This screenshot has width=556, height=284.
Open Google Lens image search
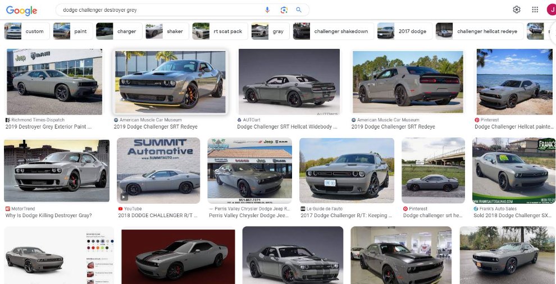(284, 10)
